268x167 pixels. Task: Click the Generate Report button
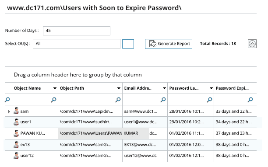(169, 44)
